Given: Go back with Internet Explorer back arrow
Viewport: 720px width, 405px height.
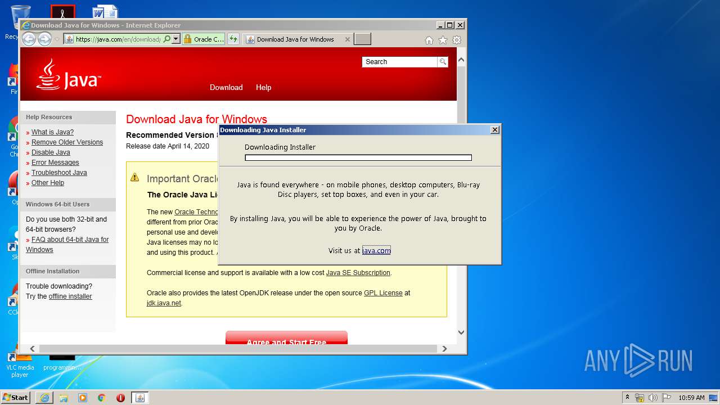Looking at the screenshot, I should (x=29, y=39).
